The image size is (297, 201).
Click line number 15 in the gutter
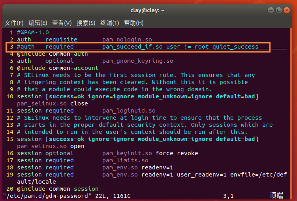click(x=10, y=139)
